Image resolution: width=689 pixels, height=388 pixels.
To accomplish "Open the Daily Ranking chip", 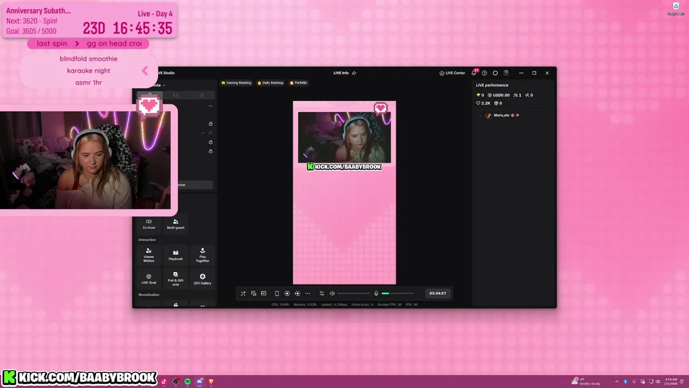I will 270,83.
